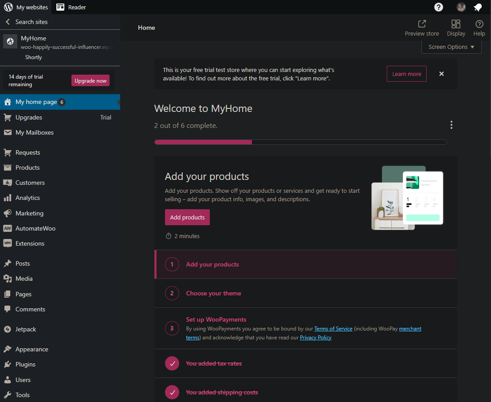Screen dimensions: 491x402
Task: Click the Users person icon
Action: point(8,380)
